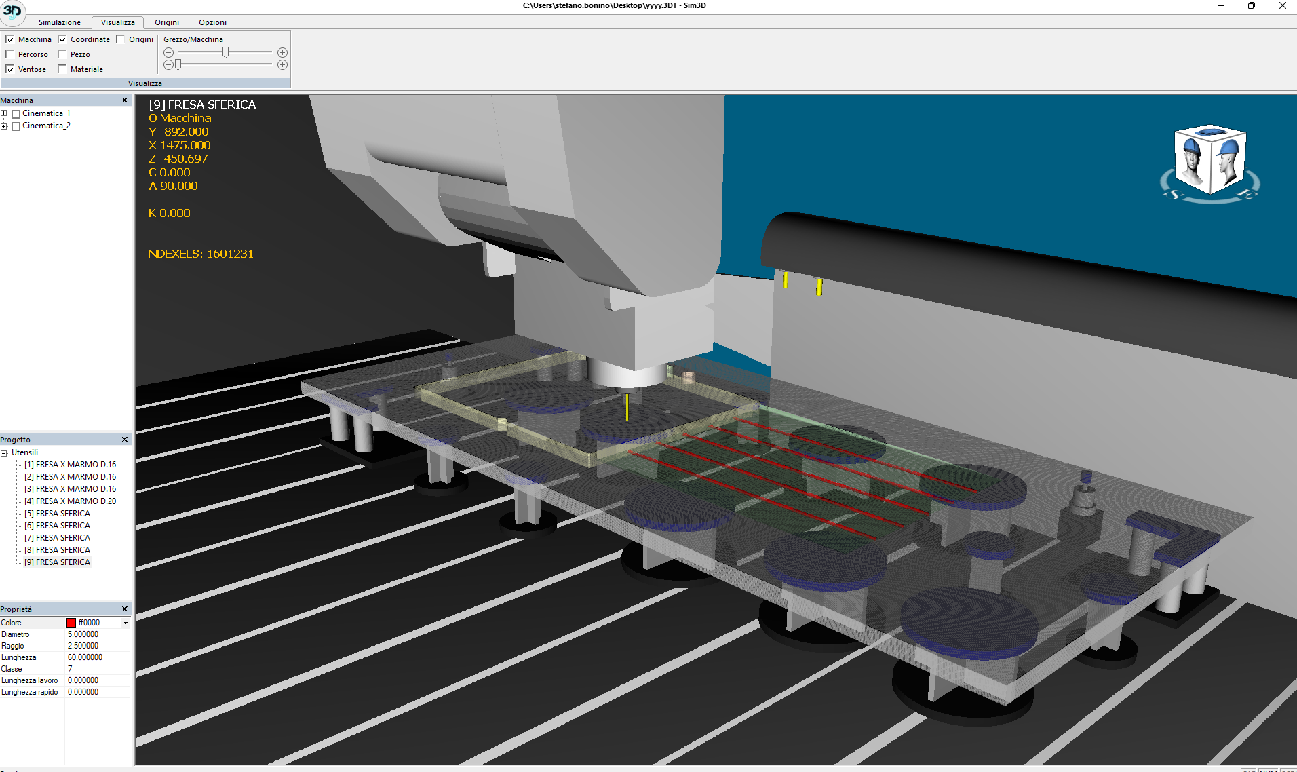Click the lower Grezzo/Macchina slider handle

[x=178, y=65]
